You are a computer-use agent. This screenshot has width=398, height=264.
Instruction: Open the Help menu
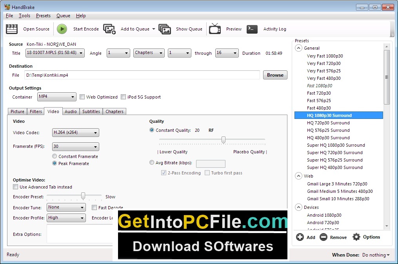pos(81,16)
